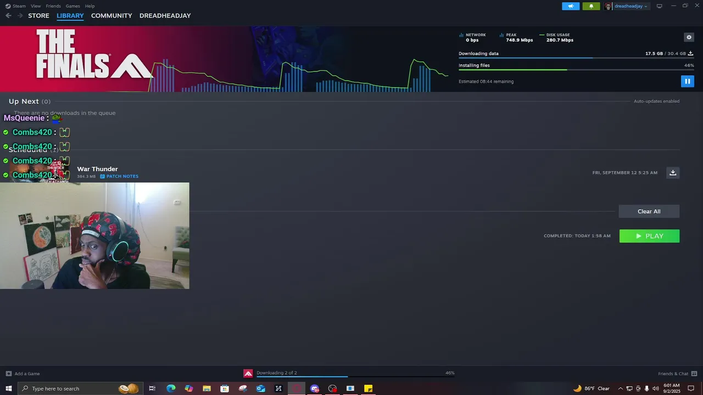703x395 pixels.
Task: Click DISK USAGE 280.7 Mbps stat
Action: point(556,37)
